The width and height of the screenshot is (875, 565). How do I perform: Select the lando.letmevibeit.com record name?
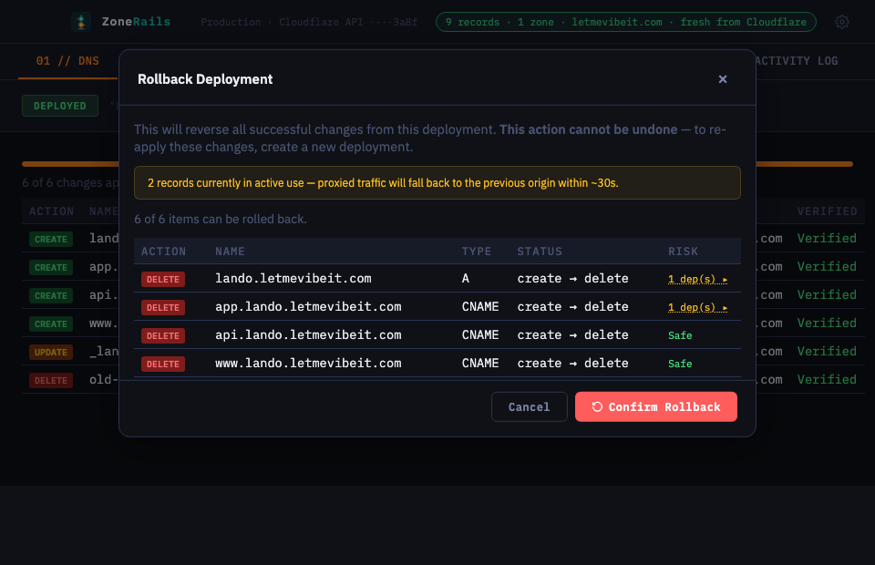pos(293,278)
